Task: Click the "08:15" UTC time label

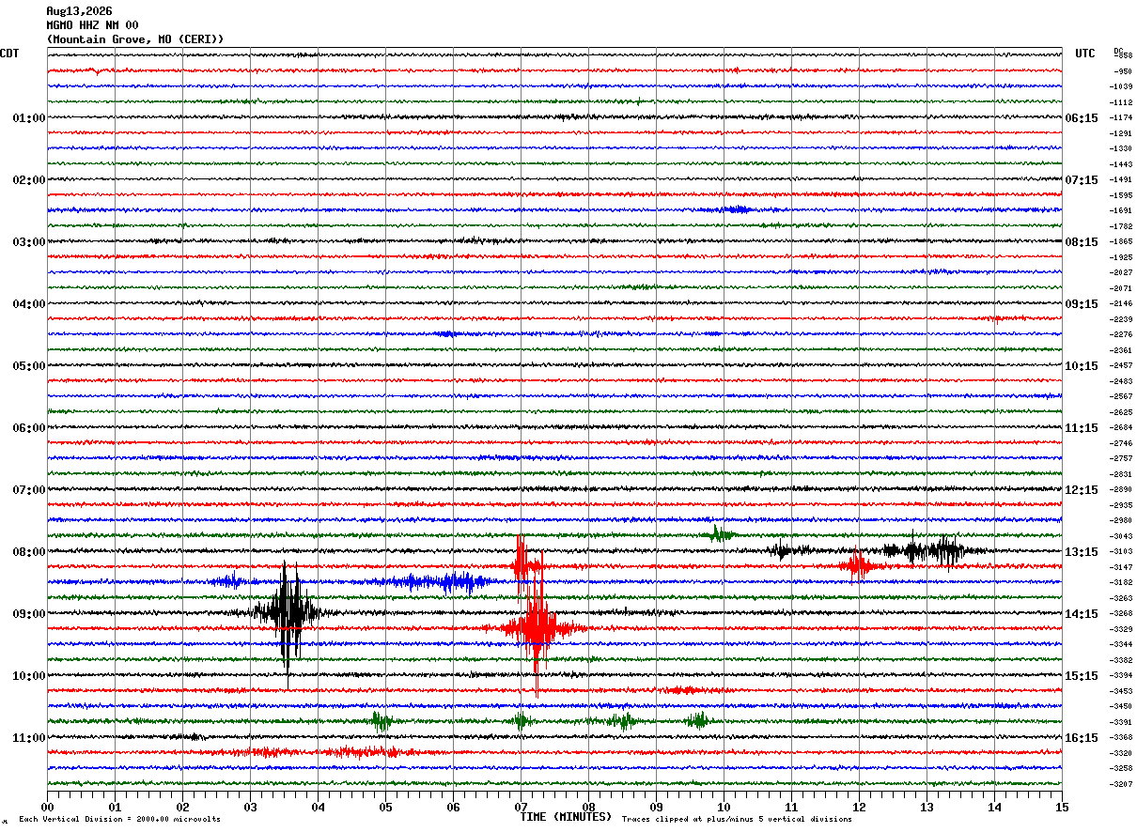Action: (x=1082, y=242)
